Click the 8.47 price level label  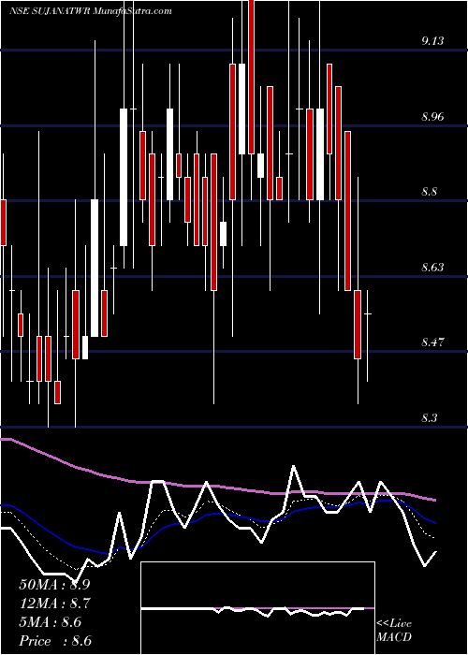point(432,342)
